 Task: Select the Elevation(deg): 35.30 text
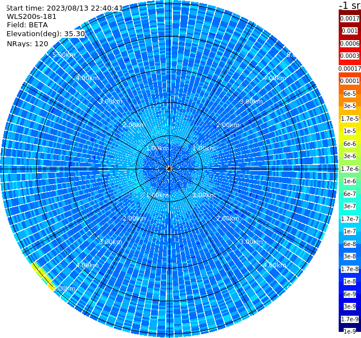click(x=46, y=34)
